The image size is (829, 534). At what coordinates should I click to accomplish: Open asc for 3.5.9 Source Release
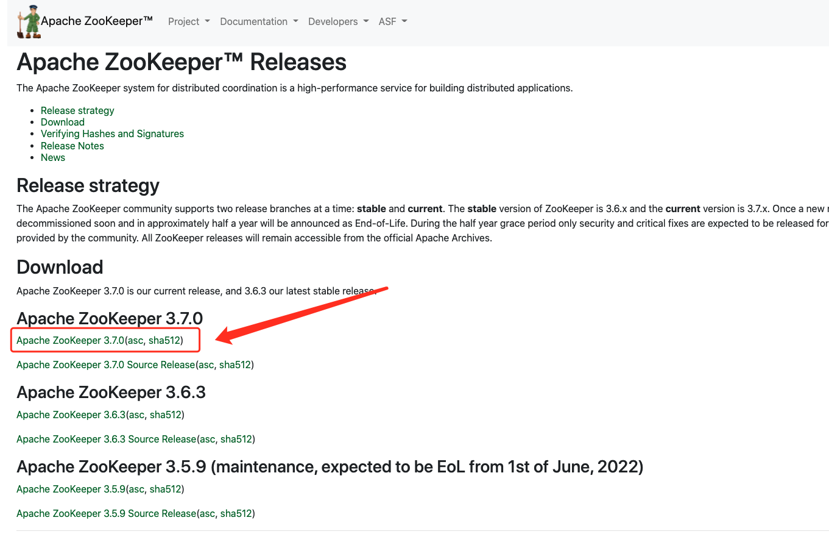point(207,513)
